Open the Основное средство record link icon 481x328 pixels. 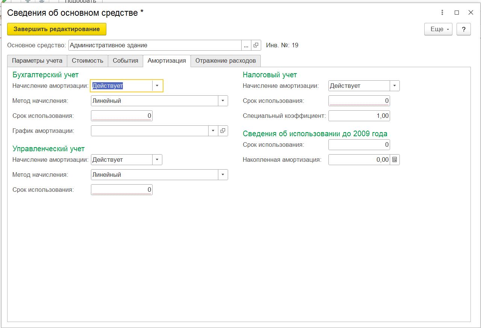[x=256, y=45]
